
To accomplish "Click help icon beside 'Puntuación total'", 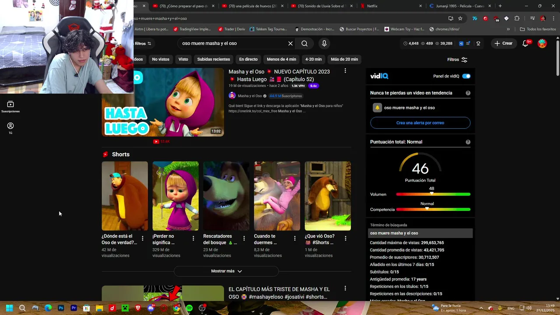I will click(x=468, y=142).
